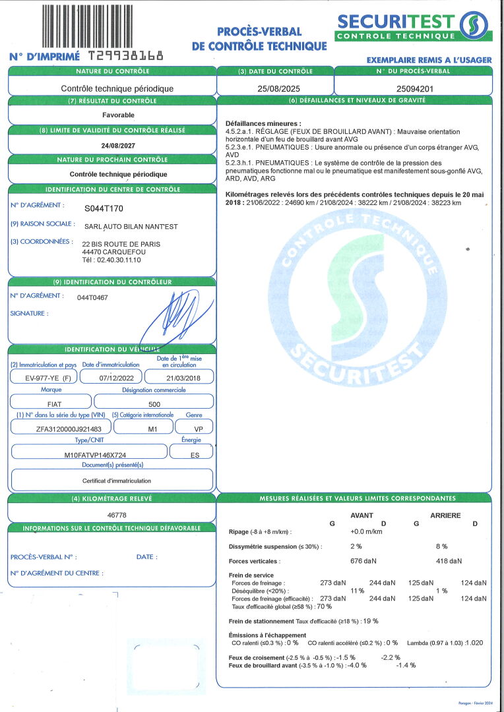The image size is (504, 712).
Task: Select defect line '4.5.2.a.1. RÉGLAGE (FEUX DE BROUILLARD AVANT)'
Action: click(342, 135)
